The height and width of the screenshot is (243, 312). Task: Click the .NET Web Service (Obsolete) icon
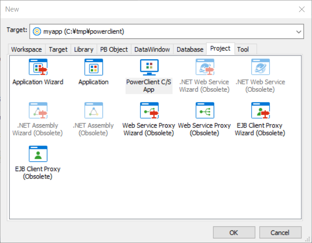(260, 68)
